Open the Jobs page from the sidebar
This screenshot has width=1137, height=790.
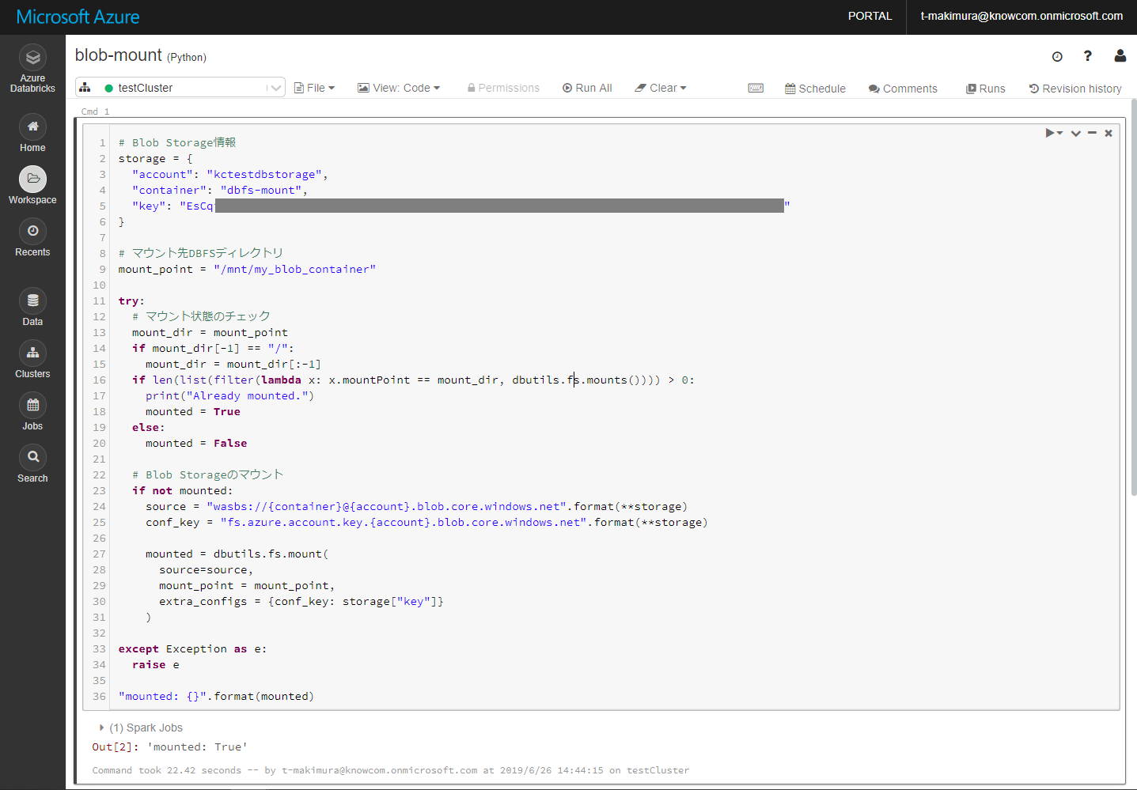pos(32,411)
